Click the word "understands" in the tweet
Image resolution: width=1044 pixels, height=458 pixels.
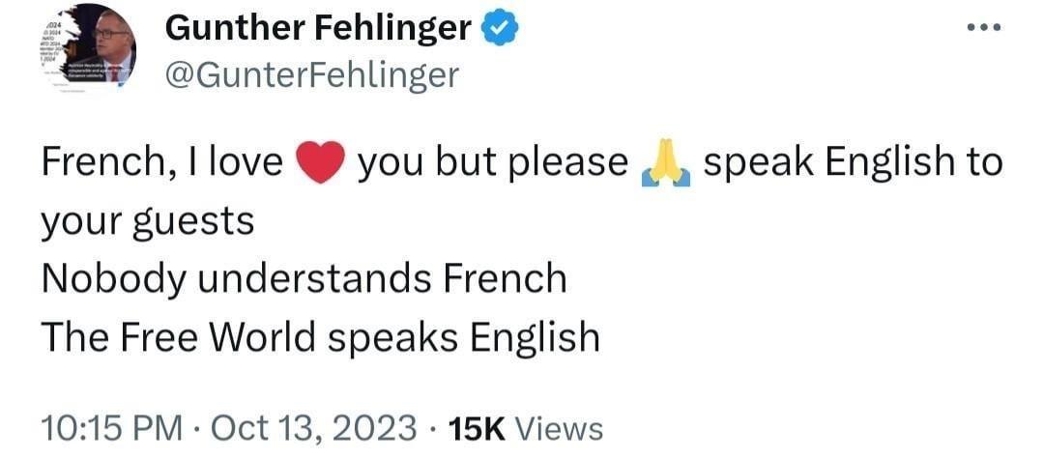[x=304, y=279]
